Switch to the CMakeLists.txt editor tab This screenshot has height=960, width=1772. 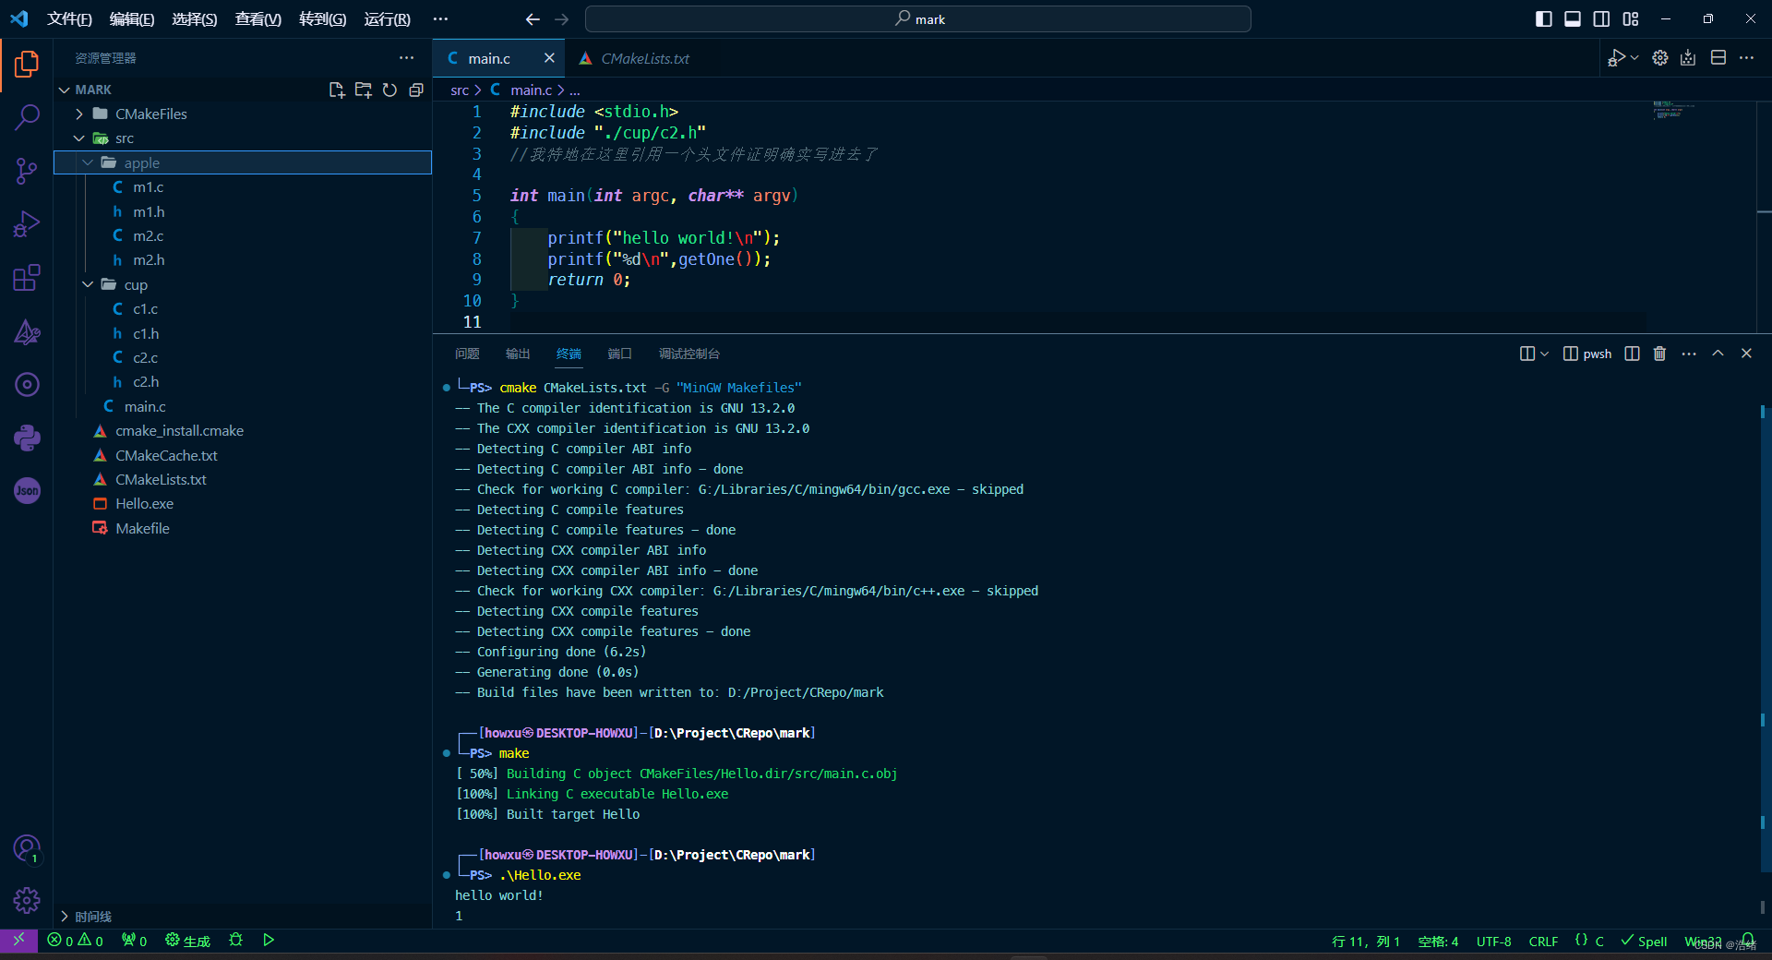point(644,58)
